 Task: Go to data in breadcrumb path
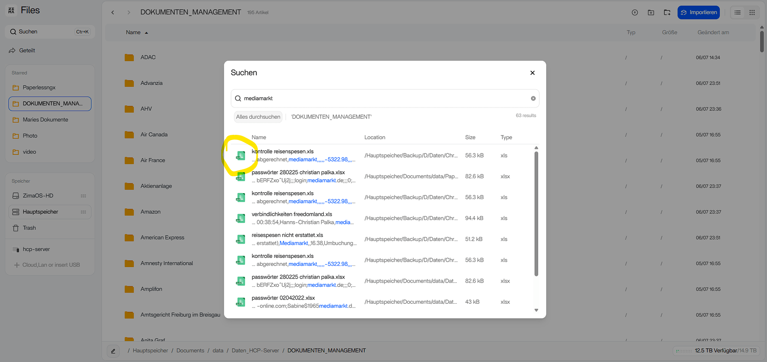coord(218,351)
